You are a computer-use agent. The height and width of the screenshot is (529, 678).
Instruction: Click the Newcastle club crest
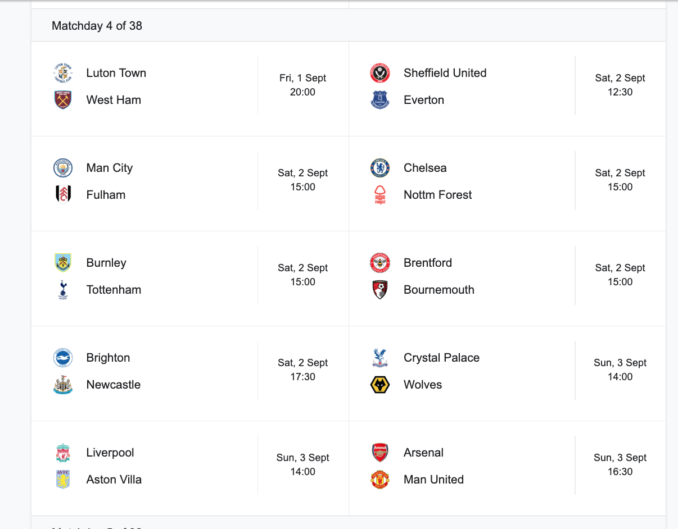[63, 385]
